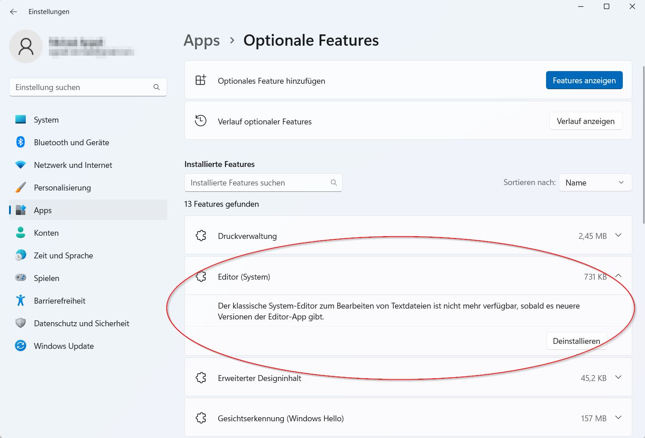Go to Netzwerk und Internet settings

tap(73, 165)
